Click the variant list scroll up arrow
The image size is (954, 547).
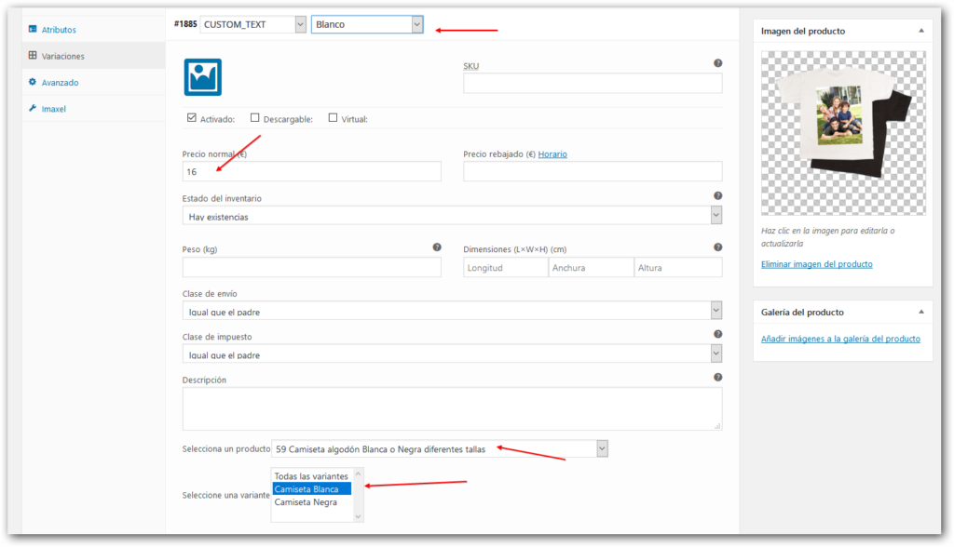tap(358, 474)
